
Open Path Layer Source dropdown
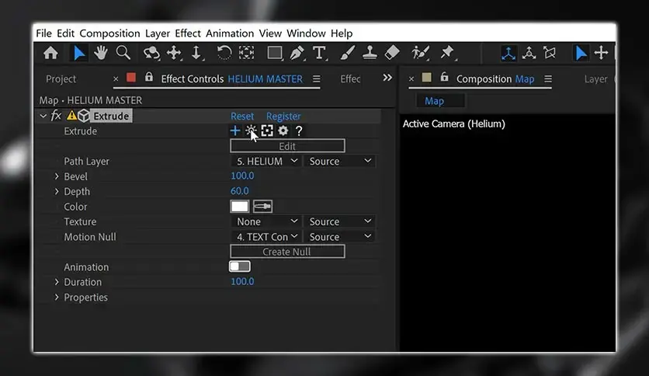click(x=339, y=161)
